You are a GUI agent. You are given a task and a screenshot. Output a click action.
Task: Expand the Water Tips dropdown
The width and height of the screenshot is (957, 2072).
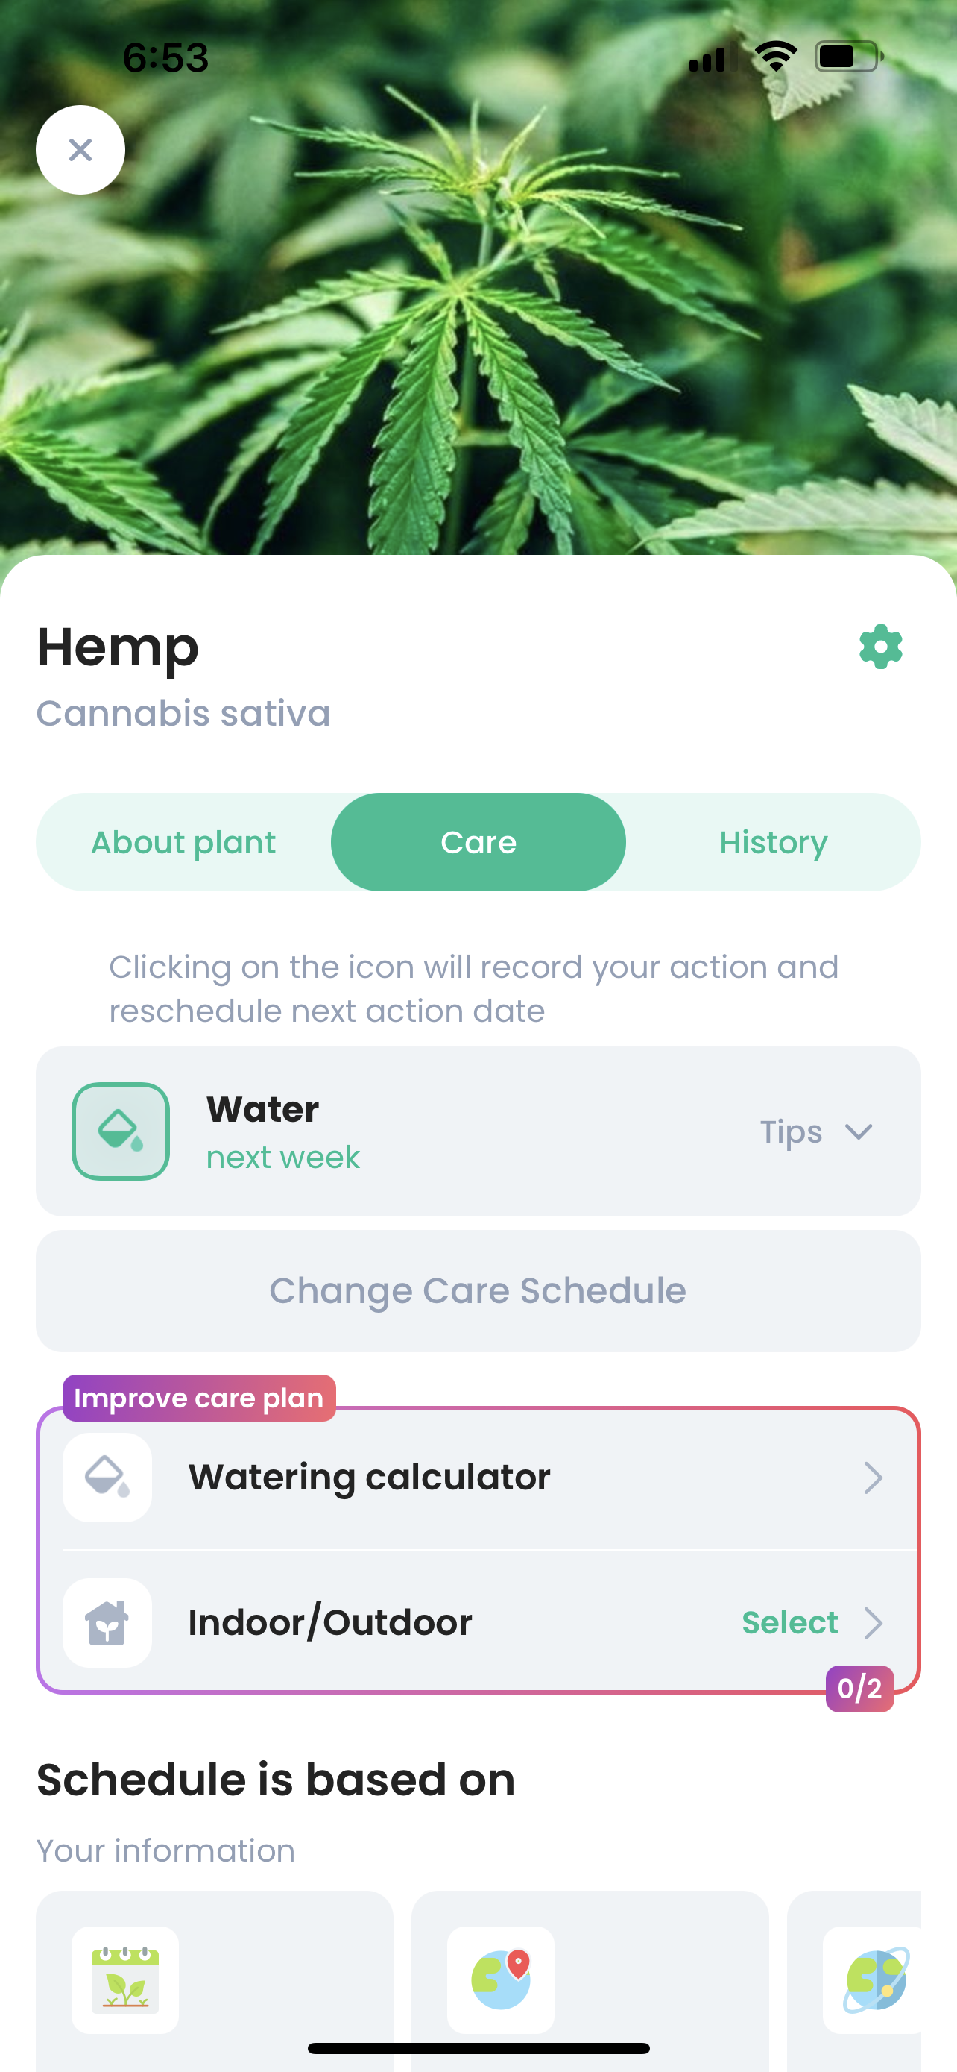[816, 1131]
